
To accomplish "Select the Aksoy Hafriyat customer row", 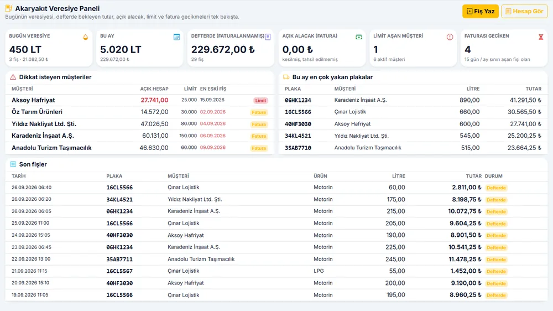I will pos(140,100).
